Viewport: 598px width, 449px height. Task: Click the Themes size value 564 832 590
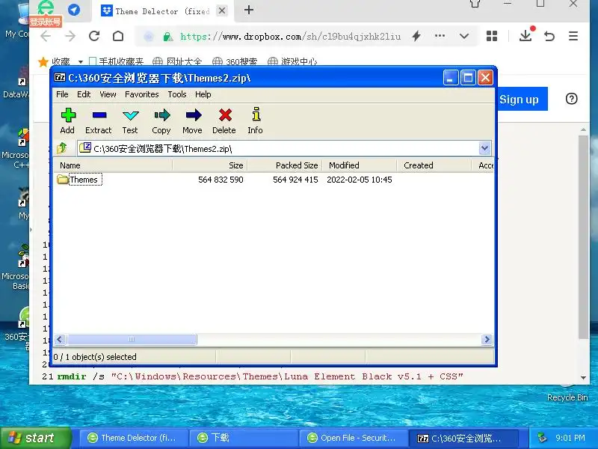(221, 180)
